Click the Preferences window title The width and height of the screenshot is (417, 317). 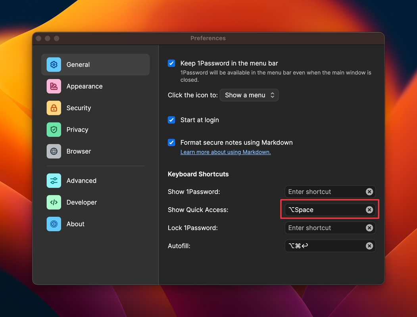pos(208,38)
